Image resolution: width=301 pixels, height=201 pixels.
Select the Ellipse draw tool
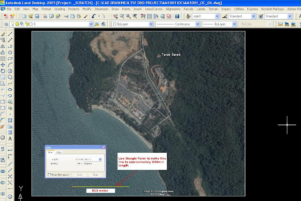coord(10,90)
